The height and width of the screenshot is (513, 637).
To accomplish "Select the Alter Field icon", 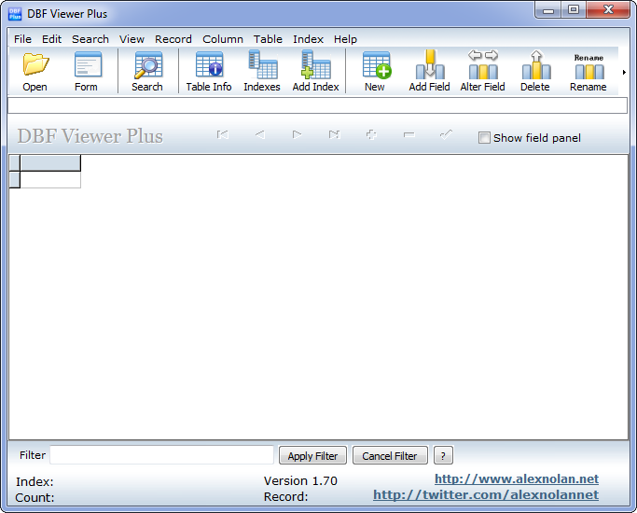I will 482,72.
